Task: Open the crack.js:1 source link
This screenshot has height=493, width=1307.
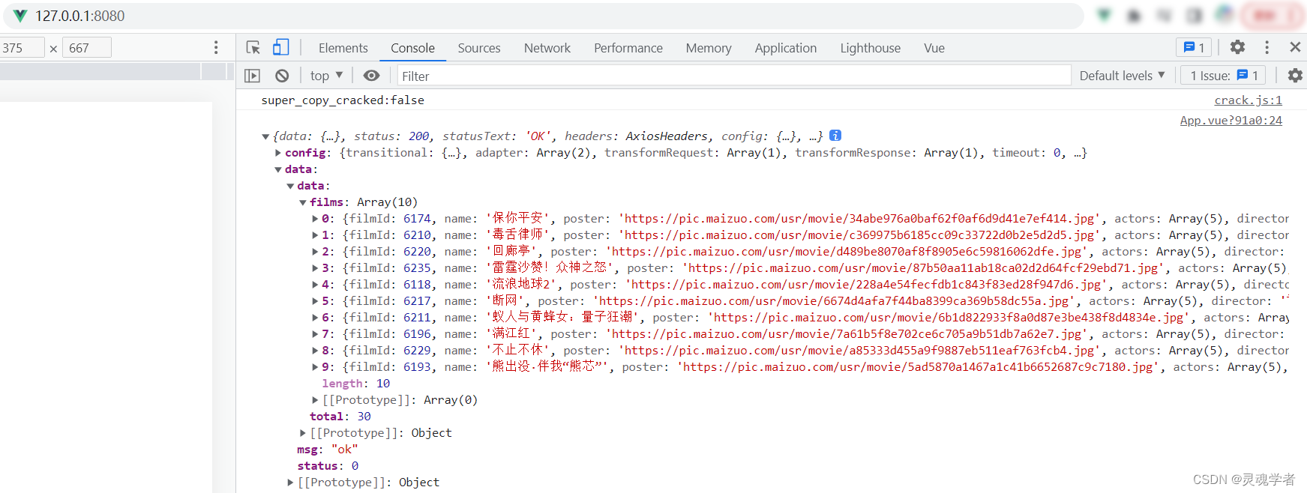Action: (x=1248, y=100)
